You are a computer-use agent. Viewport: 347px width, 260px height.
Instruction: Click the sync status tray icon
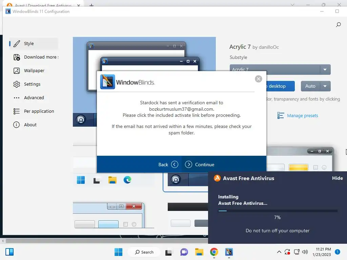[287, 252]
